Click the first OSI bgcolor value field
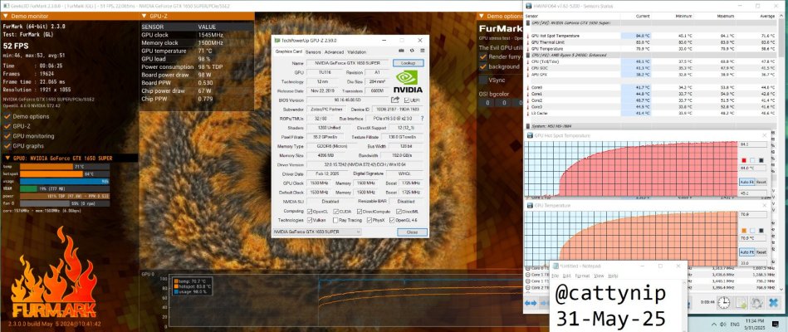Viewport: 788px width, 332px height. (x=487, y=103)
